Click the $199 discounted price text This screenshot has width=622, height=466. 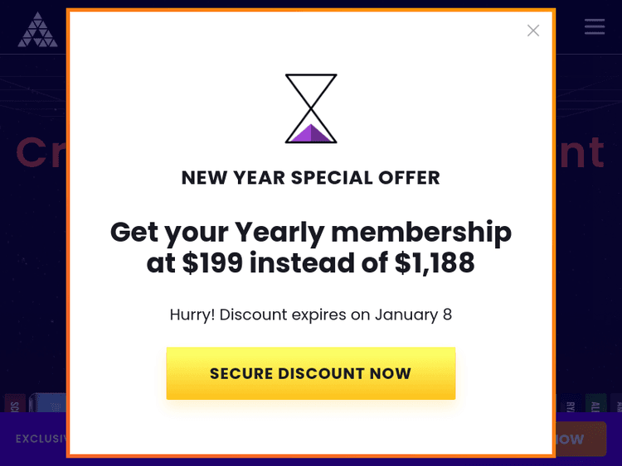click(x=212, y=263)
